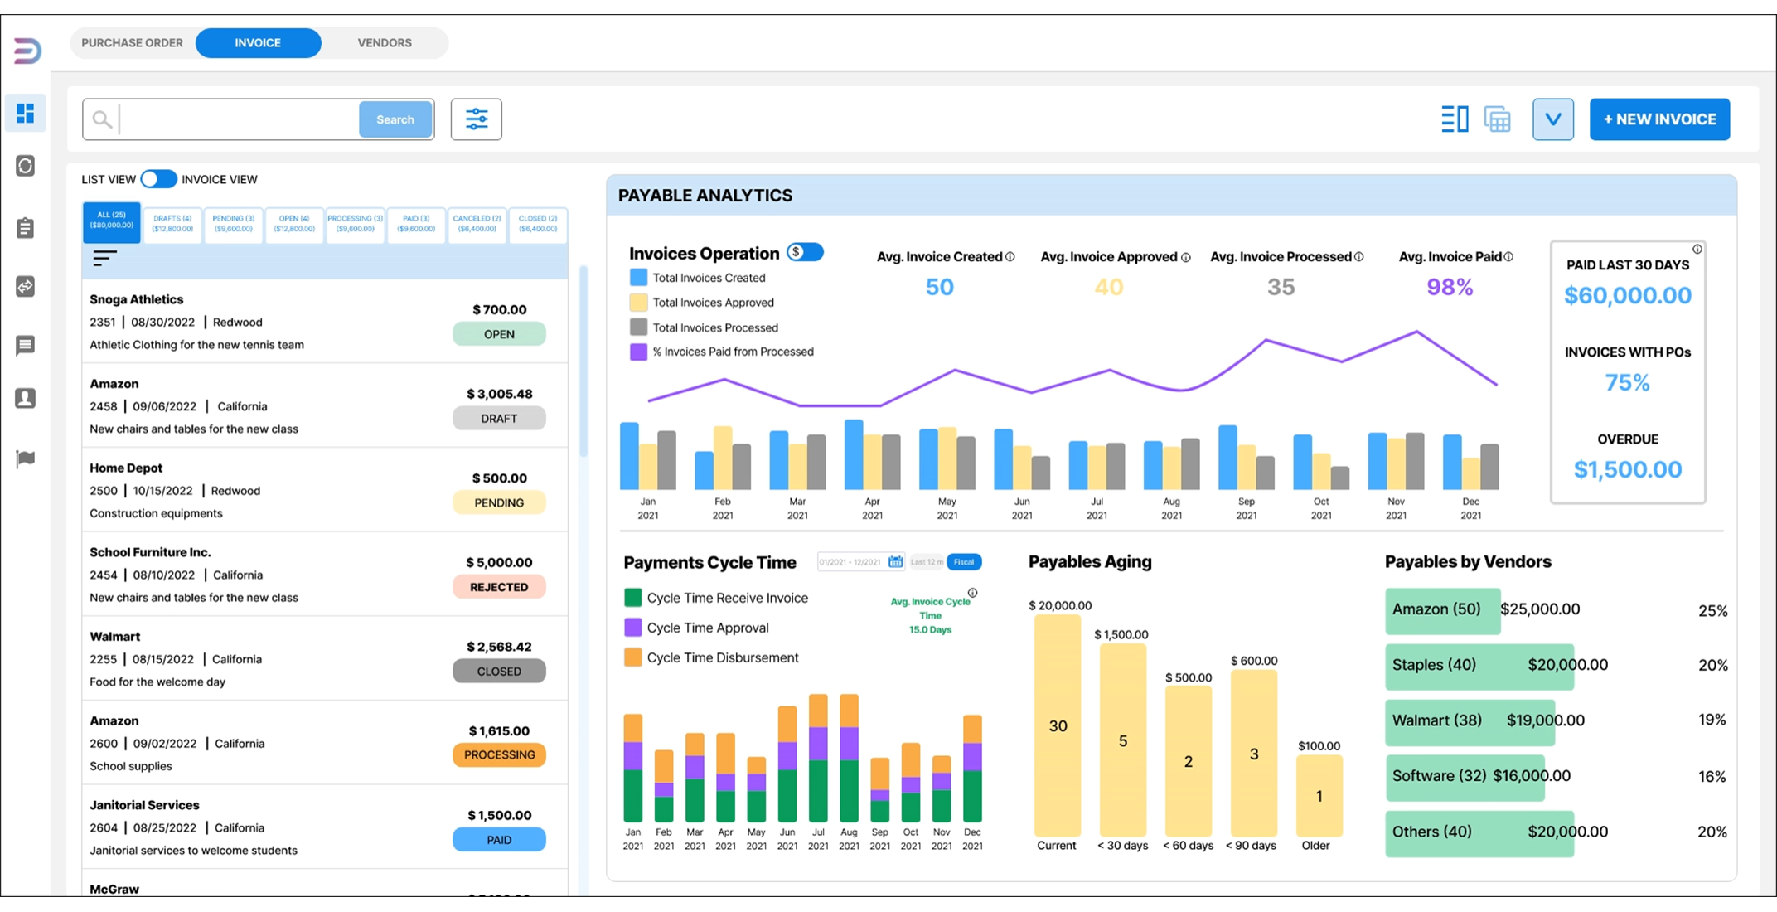Expand the V dropdown next to New Invoice
The width and height of the screenshot is (1777, 912).
point(1553,119)
